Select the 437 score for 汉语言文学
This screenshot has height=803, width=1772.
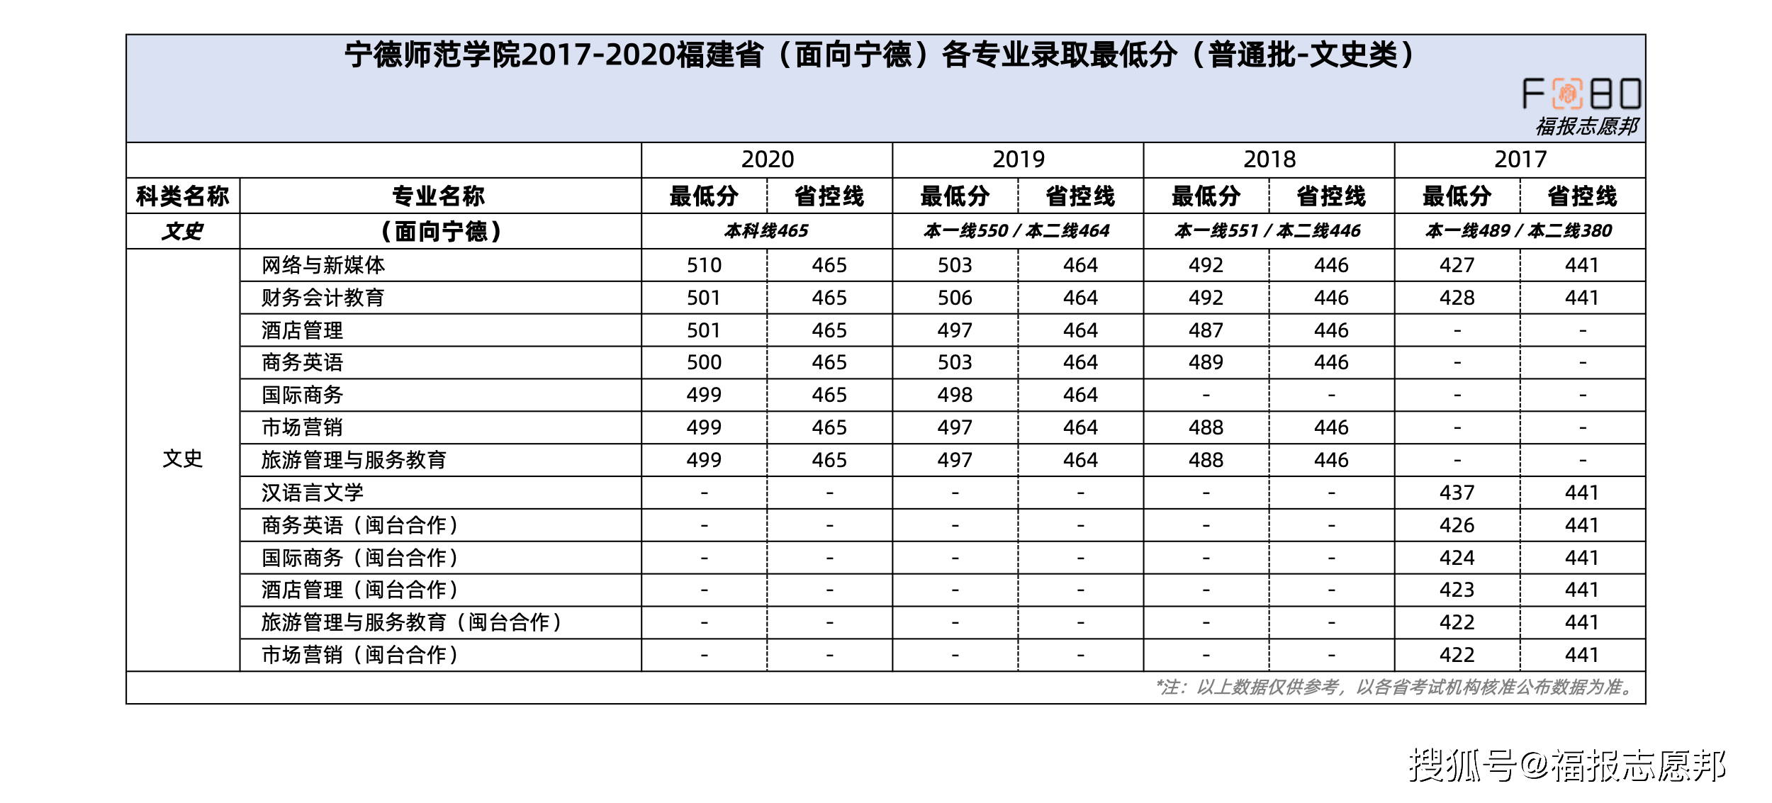pyautogui.click(x=1457, y=493)
